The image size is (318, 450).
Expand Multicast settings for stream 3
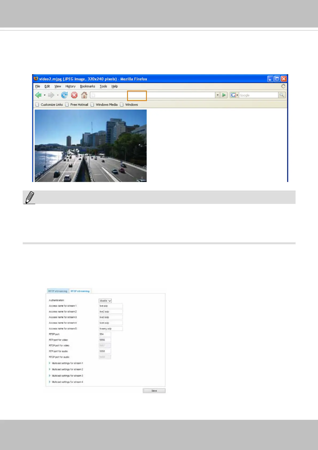66,376
